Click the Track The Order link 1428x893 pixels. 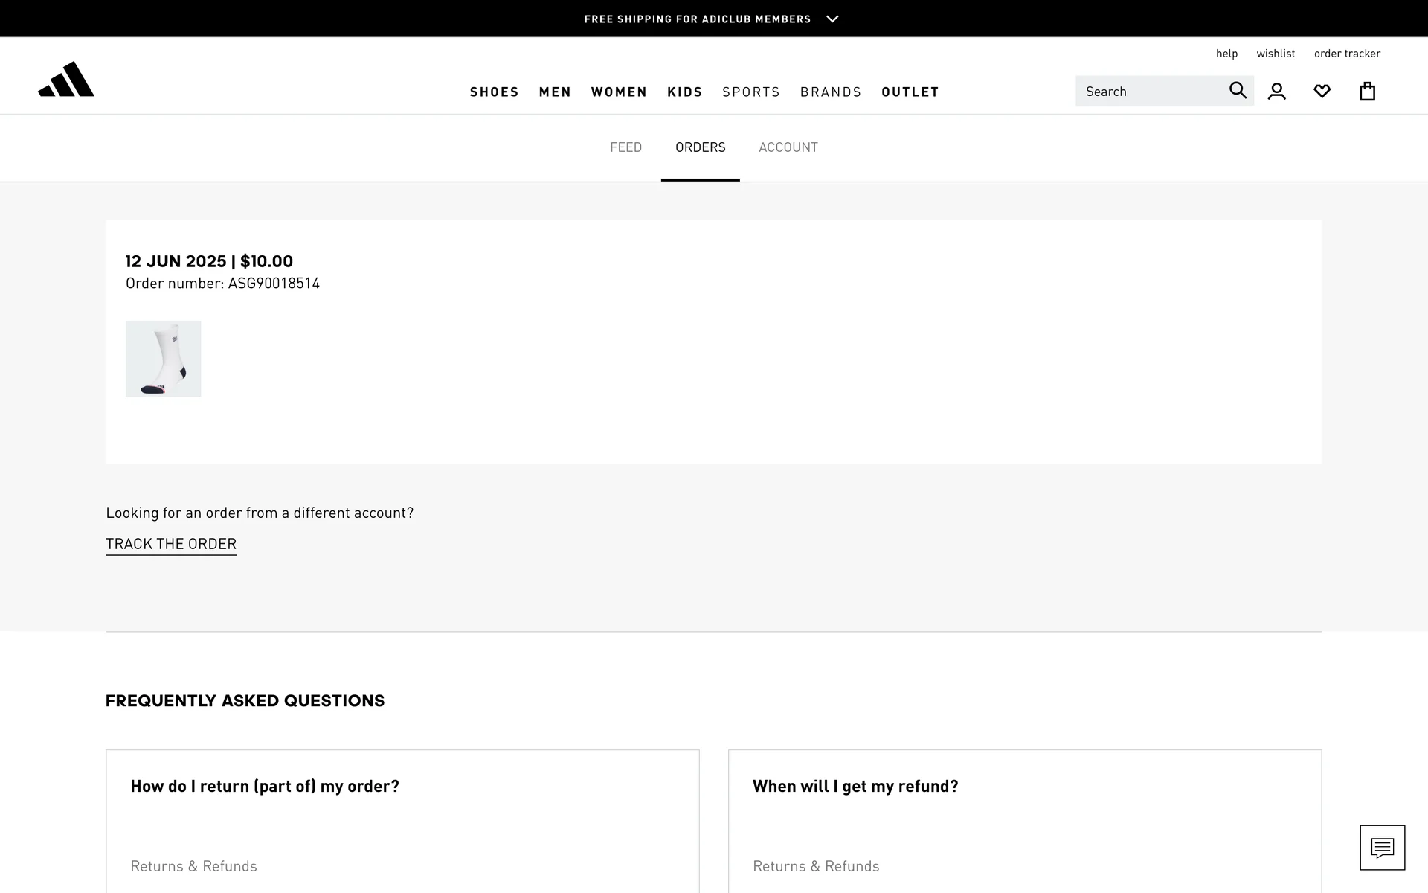coord(171,544)
